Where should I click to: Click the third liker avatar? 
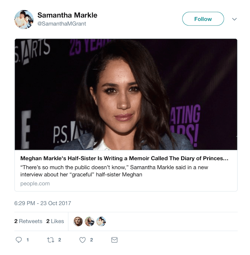[101, 221]
